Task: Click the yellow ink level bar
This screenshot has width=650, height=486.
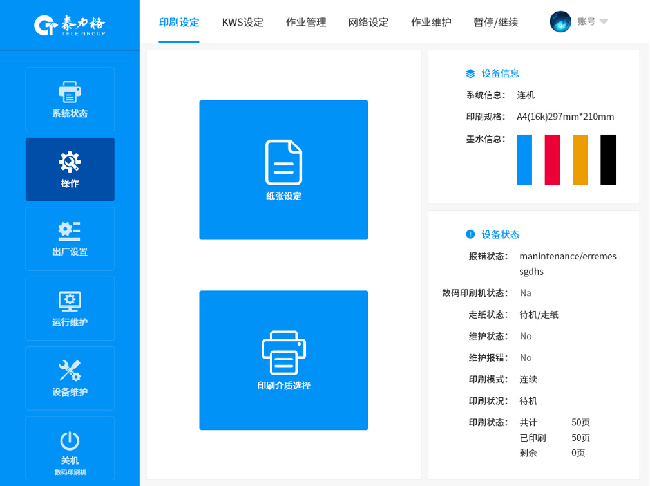Action: (x=580, y=160)
